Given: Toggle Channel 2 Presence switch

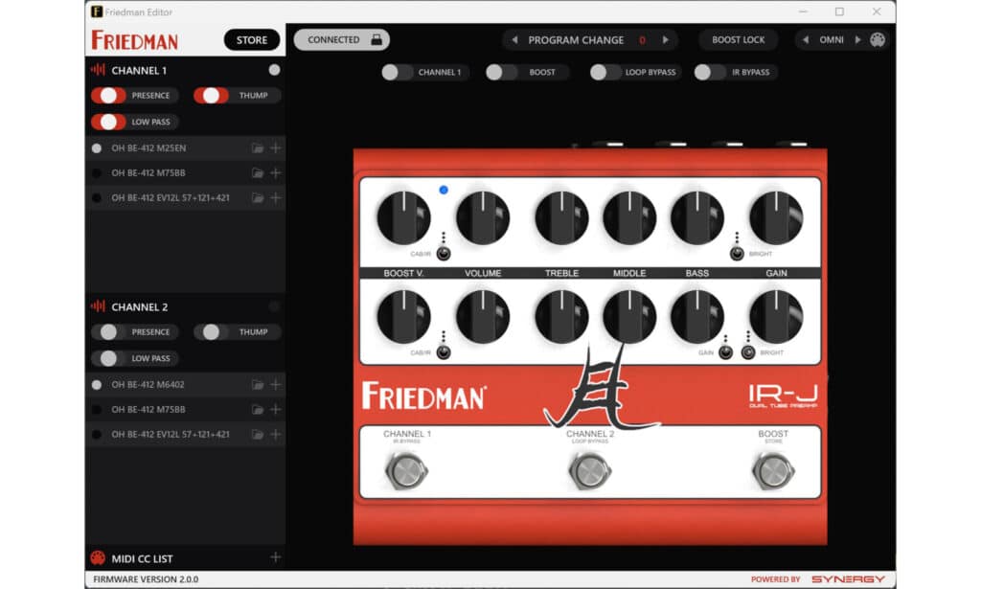Looking at the screenshot, I should tap(109, 332).
